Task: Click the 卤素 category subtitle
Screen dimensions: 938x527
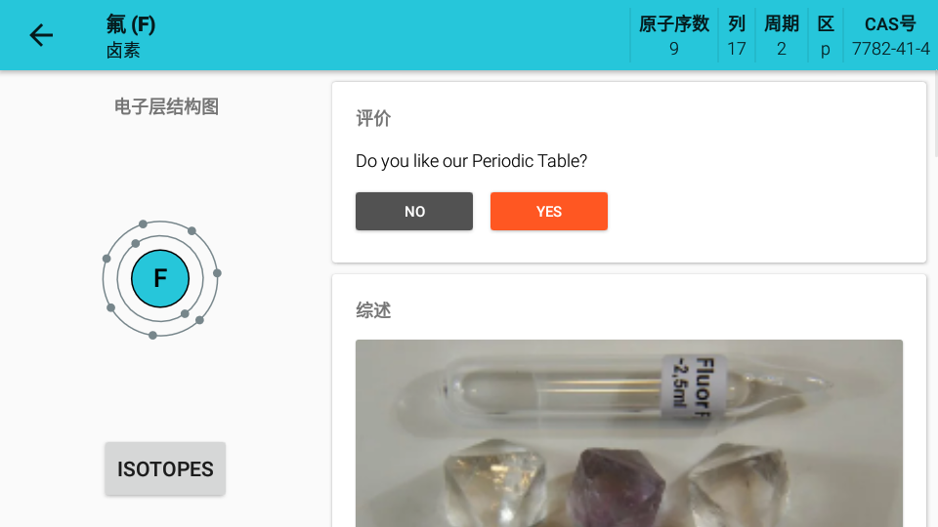Action: [123, 51]
